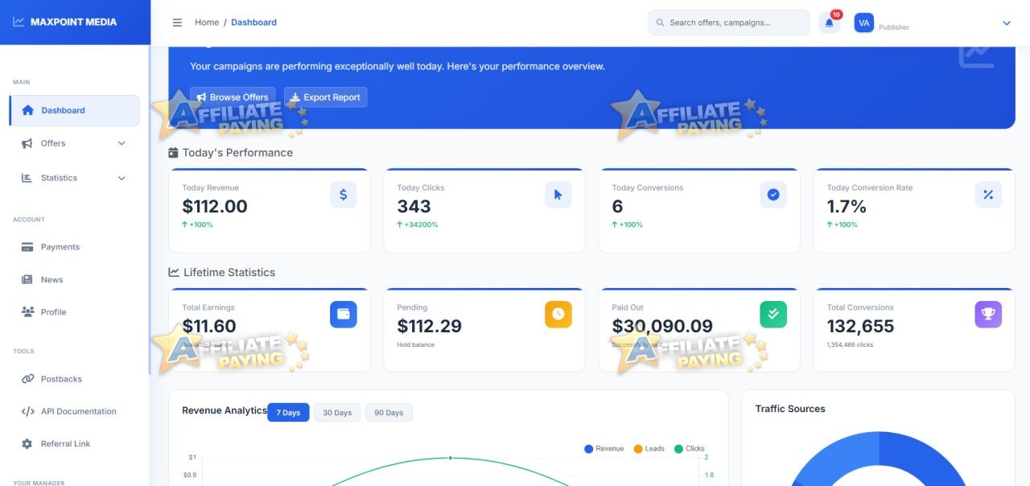Click the Hold balance label
Image resolution: width=1030 pixels, height=486 pixels.
click(415, 344)
